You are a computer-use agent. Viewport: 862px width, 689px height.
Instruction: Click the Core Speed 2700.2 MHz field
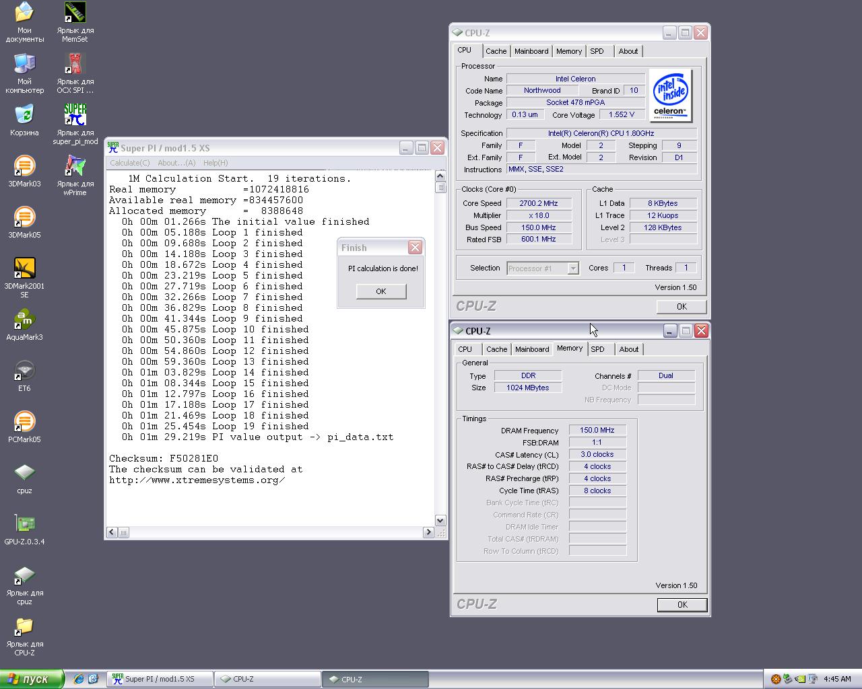pyautogui.click(x=539, y=203)
